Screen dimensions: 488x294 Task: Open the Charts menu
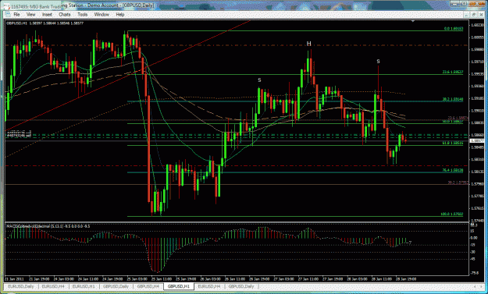pos(65,15)
